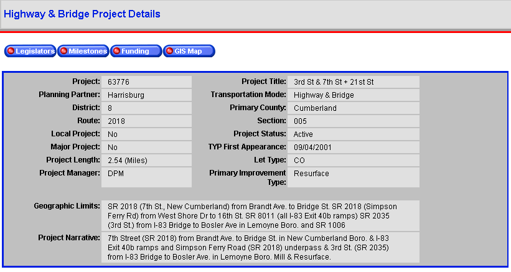Click the Geographic Limits text block

pos(260,215)
